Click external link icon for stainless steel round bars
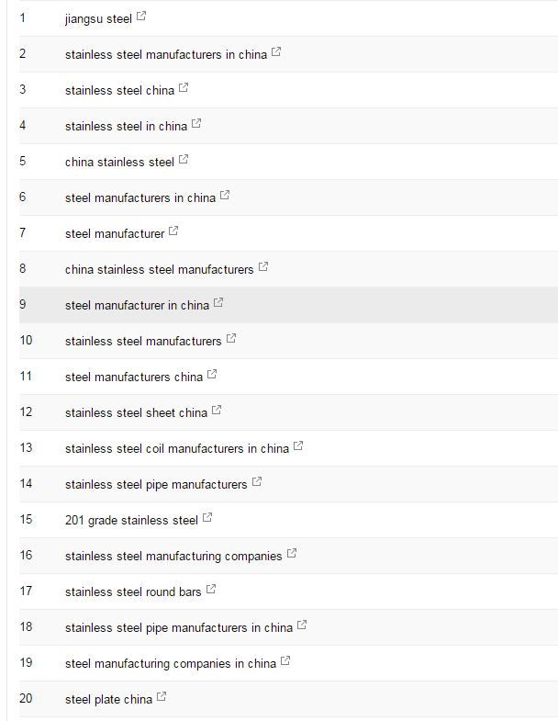Screen dimensions: 558x721 pyautogui.click(x=211, y=590)
